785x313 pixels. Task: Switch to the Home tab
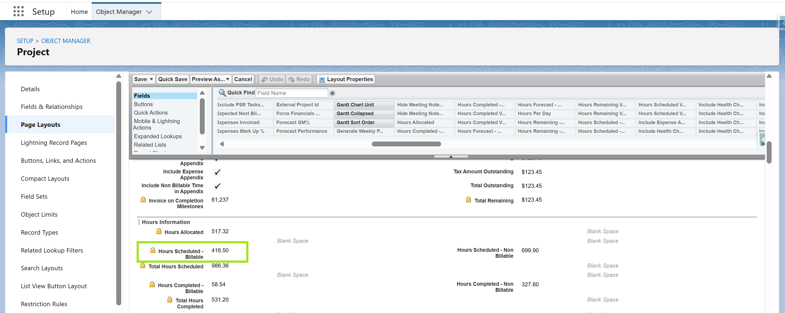click(79, 11)
